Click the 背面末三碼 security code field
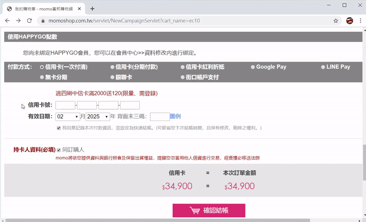This screenshot has width=366, height=222. click(x=160, y=116)
